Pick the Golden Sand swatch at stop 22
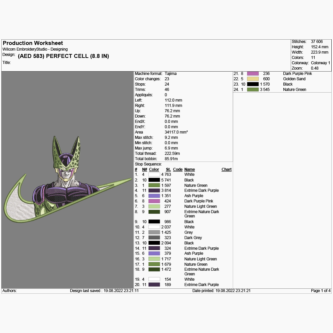Viewport: 333px width, 333px height. (253, 79)
